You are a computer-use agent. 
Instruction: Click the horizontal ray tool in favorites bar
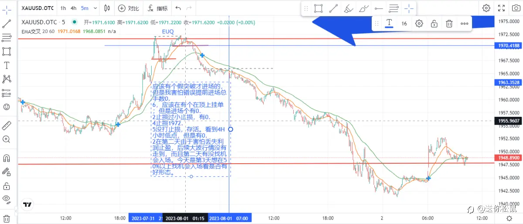coord(379,8)
